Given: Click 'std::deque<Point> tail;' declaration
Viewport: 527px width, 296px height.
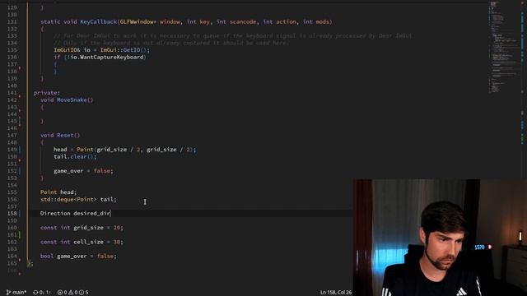Looking at the screenshot, I should (78, 199).
